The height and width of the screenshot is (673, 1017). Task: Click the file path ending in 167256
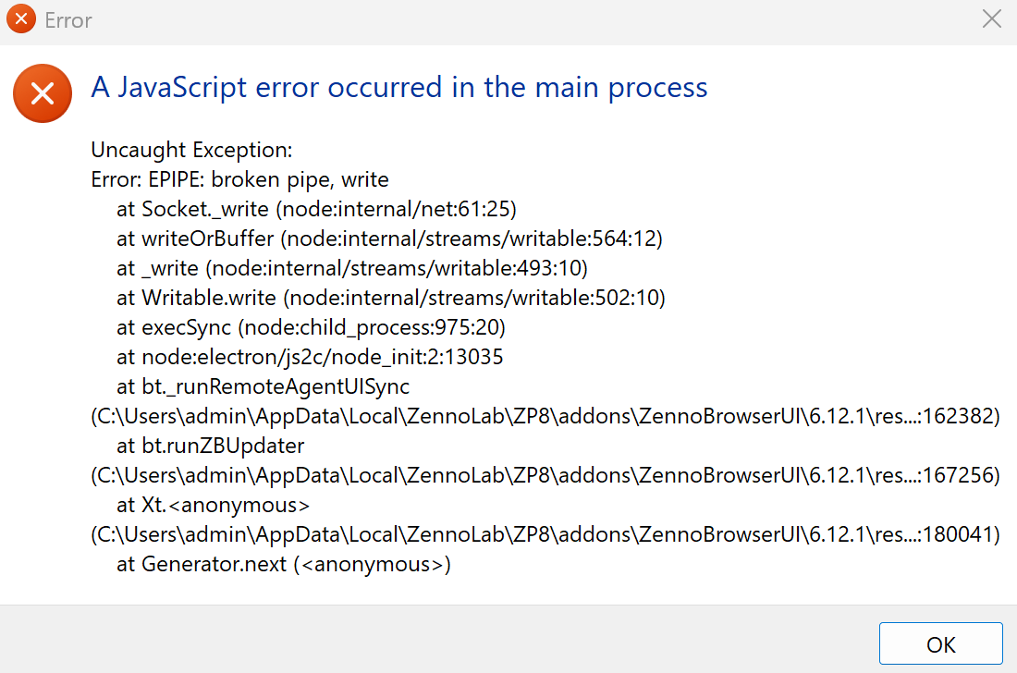click(545, 475)
